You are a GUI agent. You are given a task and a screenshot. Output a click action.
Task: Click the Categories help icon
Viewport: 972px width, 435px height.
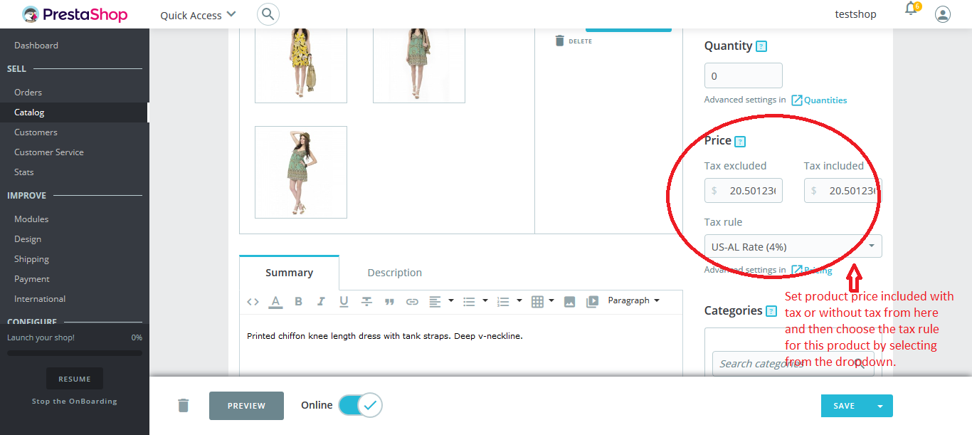[771, 311]
